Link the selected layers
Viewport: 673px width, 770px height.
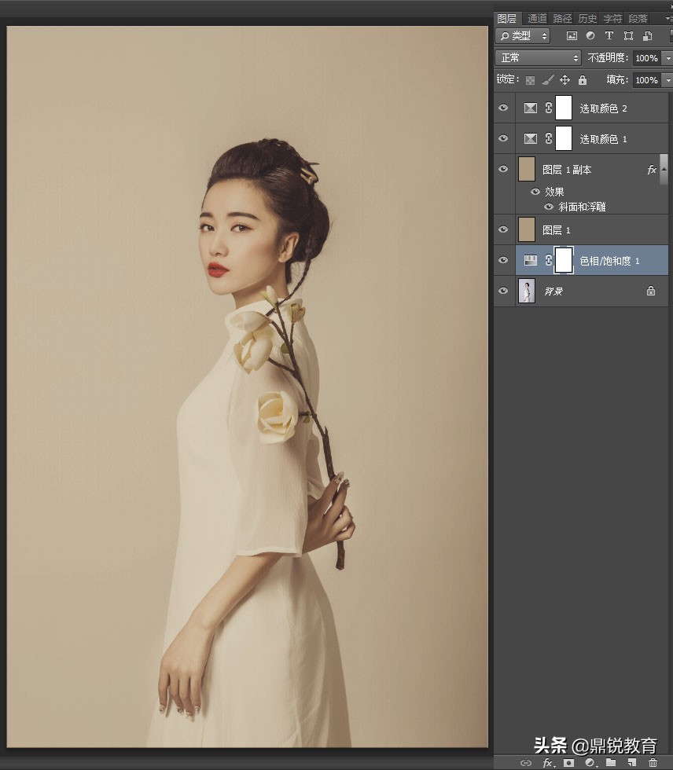click(x=527, y=762)
